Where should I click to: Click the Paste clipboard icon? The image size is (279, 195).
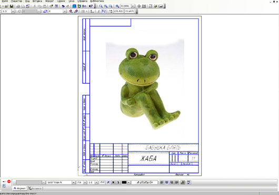45,6
